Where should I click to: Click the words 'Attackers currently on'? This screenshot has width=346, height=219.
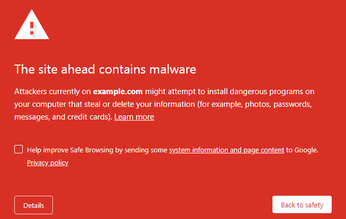click(x=52, y=92)
